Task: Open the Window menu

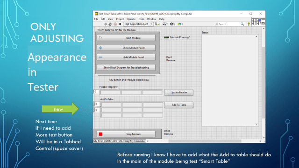Action: (151, 19)
